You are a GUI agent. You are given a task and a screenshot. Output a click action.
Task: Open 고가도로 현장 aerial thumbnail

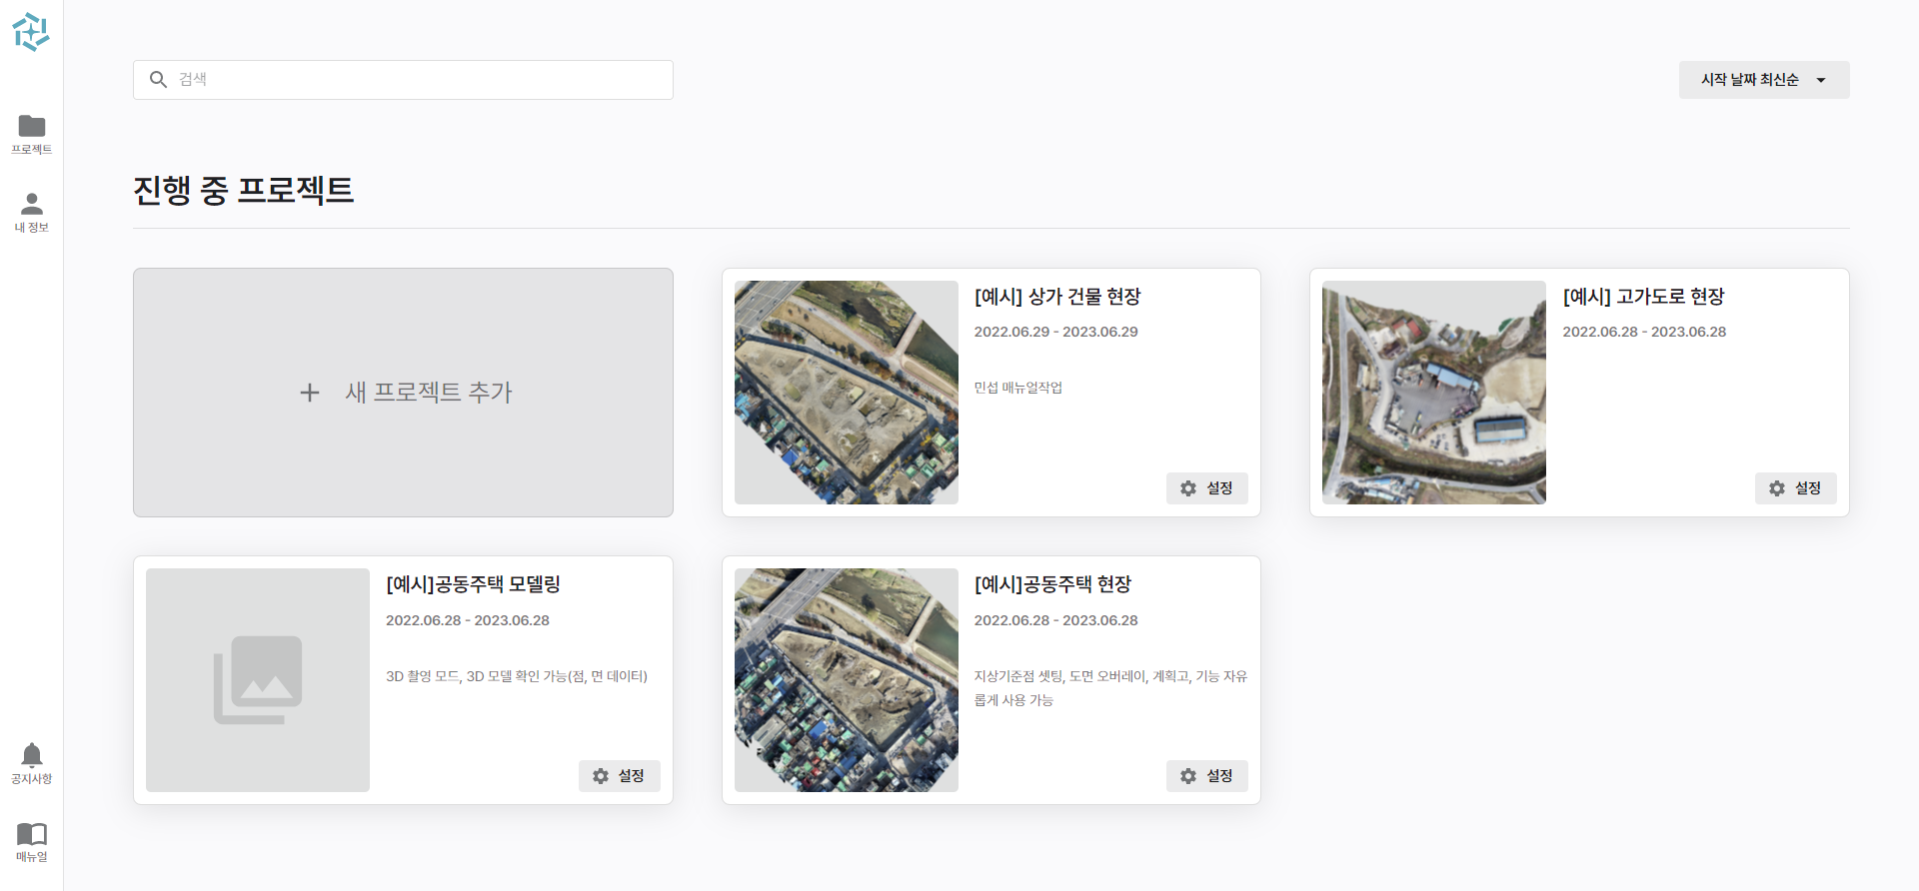point(1434,393)
